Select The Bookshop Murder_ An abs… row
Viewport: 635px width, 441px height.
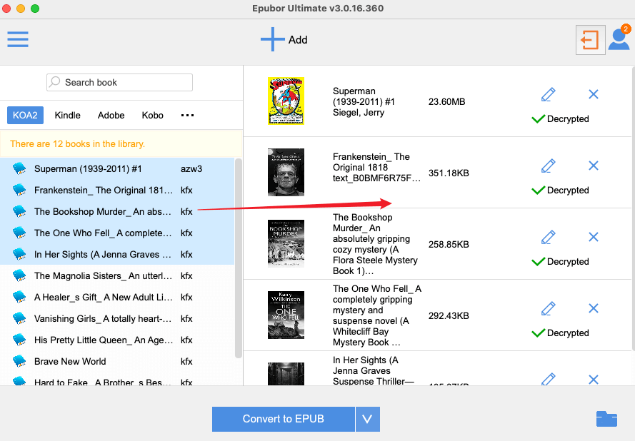click(x=117, y=212)
